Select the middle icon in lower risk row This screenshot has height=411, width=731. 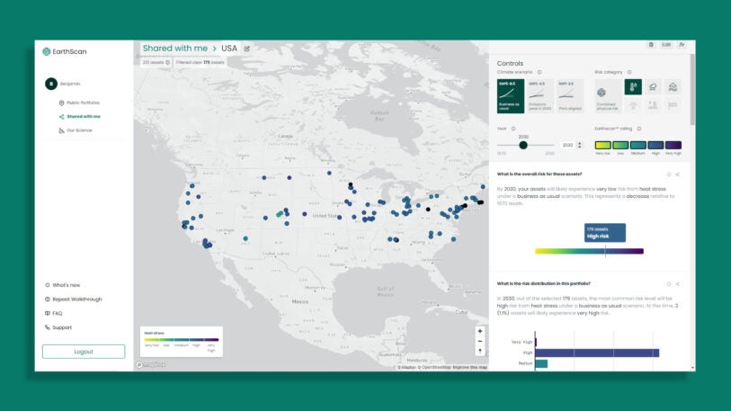click(x=653, y=105)
